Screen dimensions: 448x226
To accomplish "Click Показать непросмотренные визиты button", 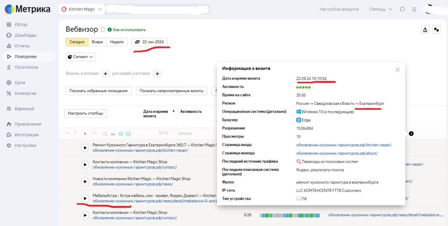I will coord(171,91).
